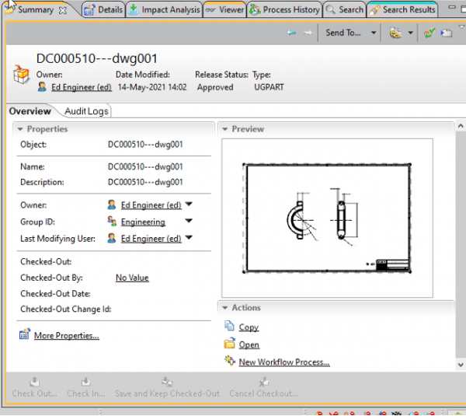
Task: Switch to the Audit Logs tab
Action: click(x=86, y=111)
